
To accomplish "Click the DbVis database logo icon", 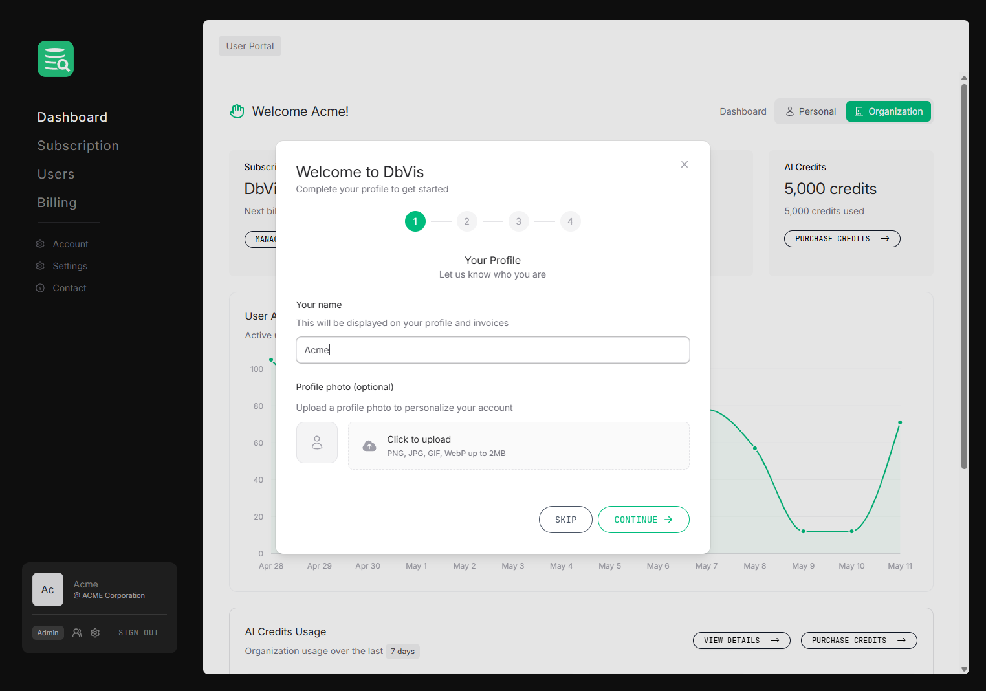I will point(56,59).
